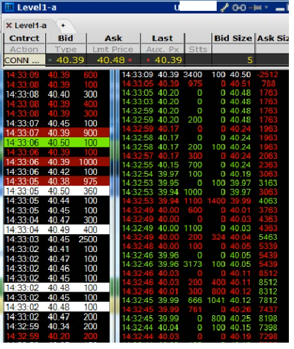This screenshot has width=294, height=349.
Task: Click CONN ask price 40.48
Action: click(x=111, y=60)
